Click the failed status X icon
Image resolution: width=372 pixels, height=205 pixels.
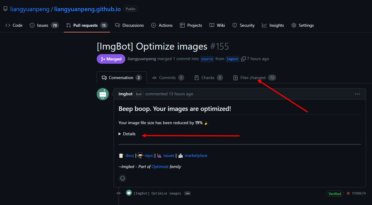(348, 194)
